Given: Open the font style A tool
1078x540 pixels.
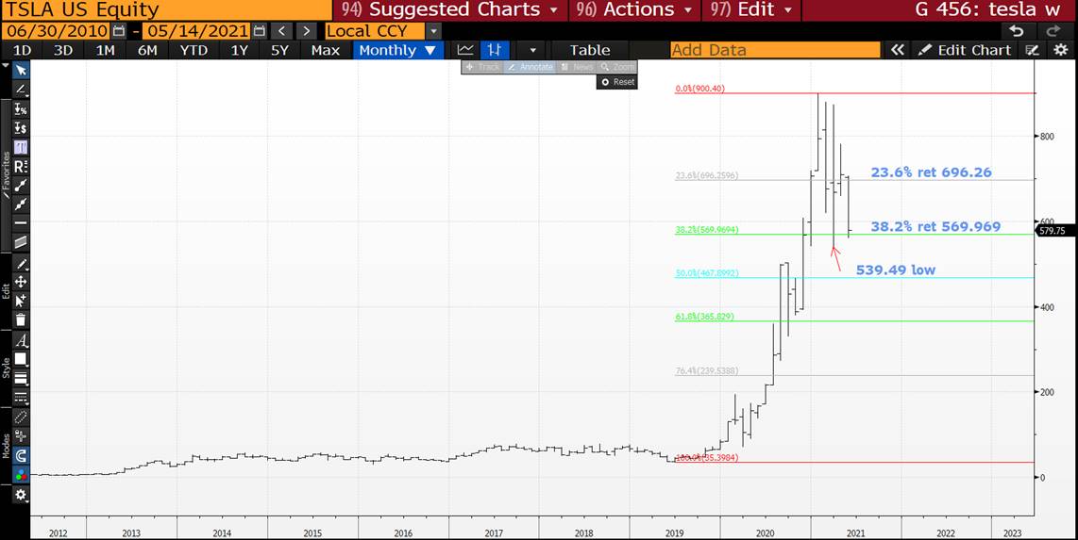Looking at the screenshot, I should click(22, 341).
